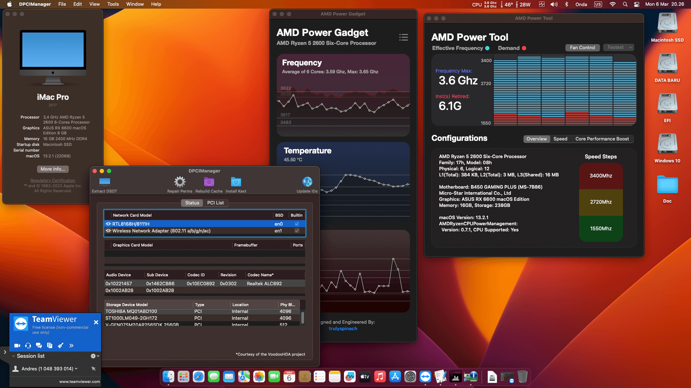The width and height of the screenshot is (691, 388).
Task: Toggle eye icon for Wireless Network Adapter
Action: tap(108, 231)
